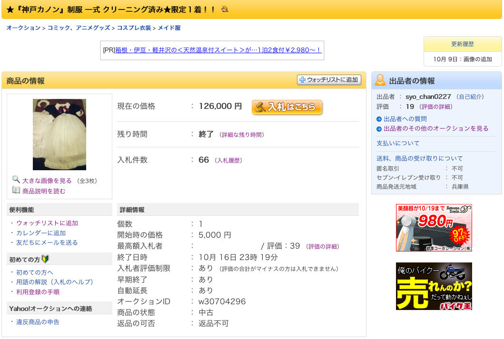Click arrow icon beside 出品者のその他のオークションを見る

click(379, 129)
